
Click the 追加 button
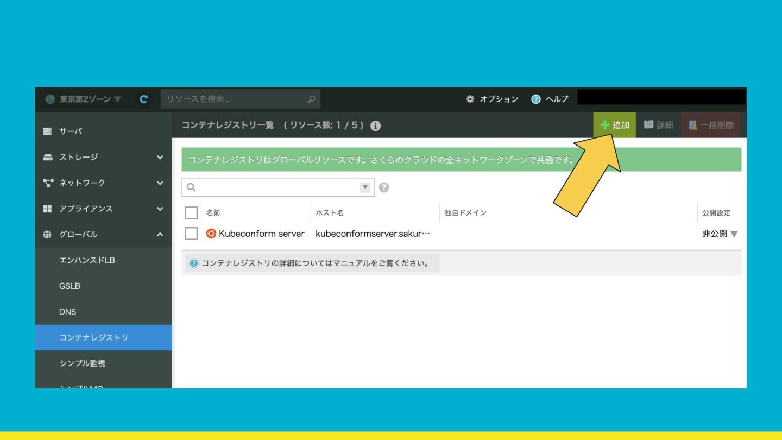(x=614, y=125)
